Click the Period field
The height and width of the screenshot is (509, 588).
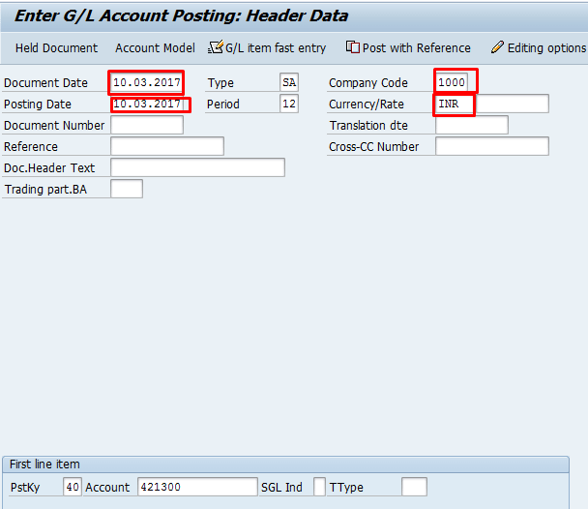tap(289, 104)
